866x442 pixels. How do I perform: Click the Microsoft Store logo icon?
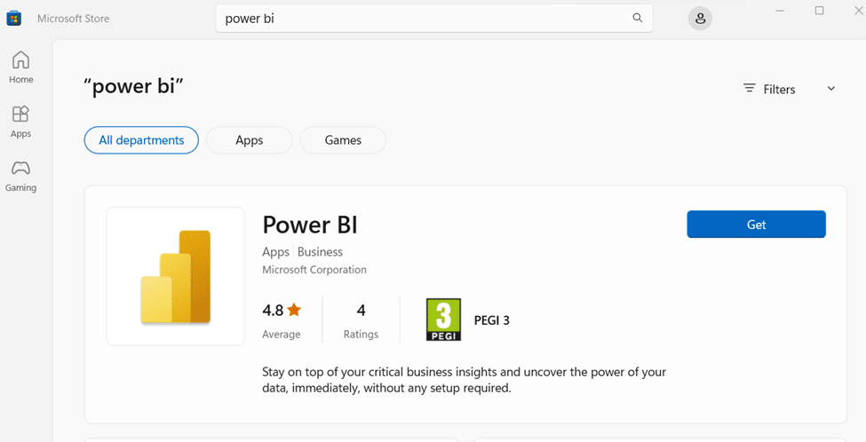point(14,19)
